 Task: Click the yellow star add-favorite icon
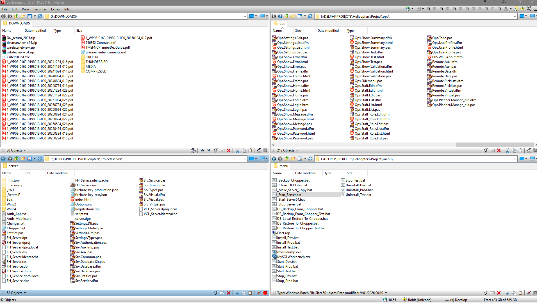(x=522, y=9)
